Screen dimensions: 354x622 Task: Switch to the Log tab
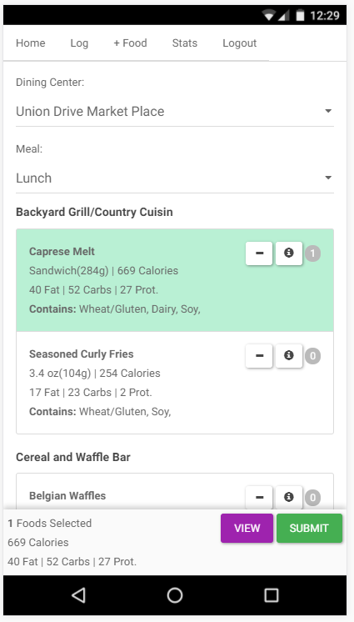click(79, 43)
